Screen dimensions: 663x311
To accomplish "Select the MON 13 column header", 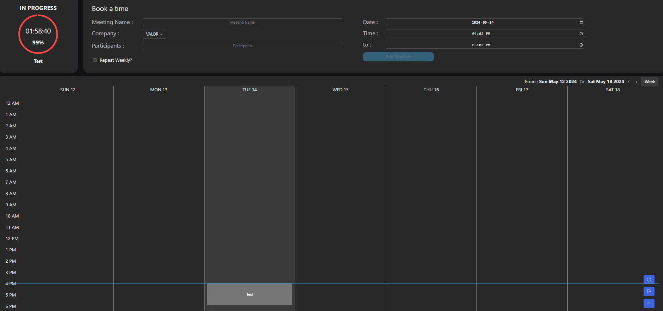I will tap(159, 90).
